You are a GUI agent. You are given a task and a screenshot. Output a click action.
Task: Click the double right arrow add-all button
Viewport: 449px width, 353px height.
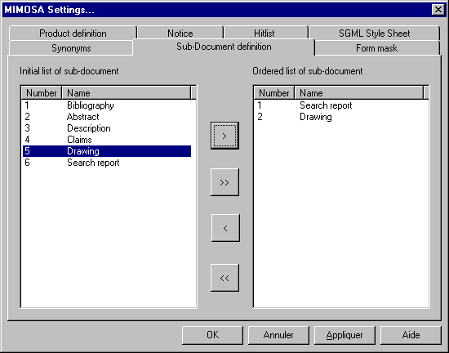click(x=224, y=182)
